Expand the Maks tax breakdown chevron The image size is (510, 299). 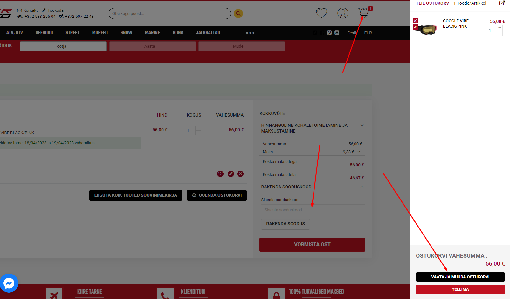(x=359, y=152)
